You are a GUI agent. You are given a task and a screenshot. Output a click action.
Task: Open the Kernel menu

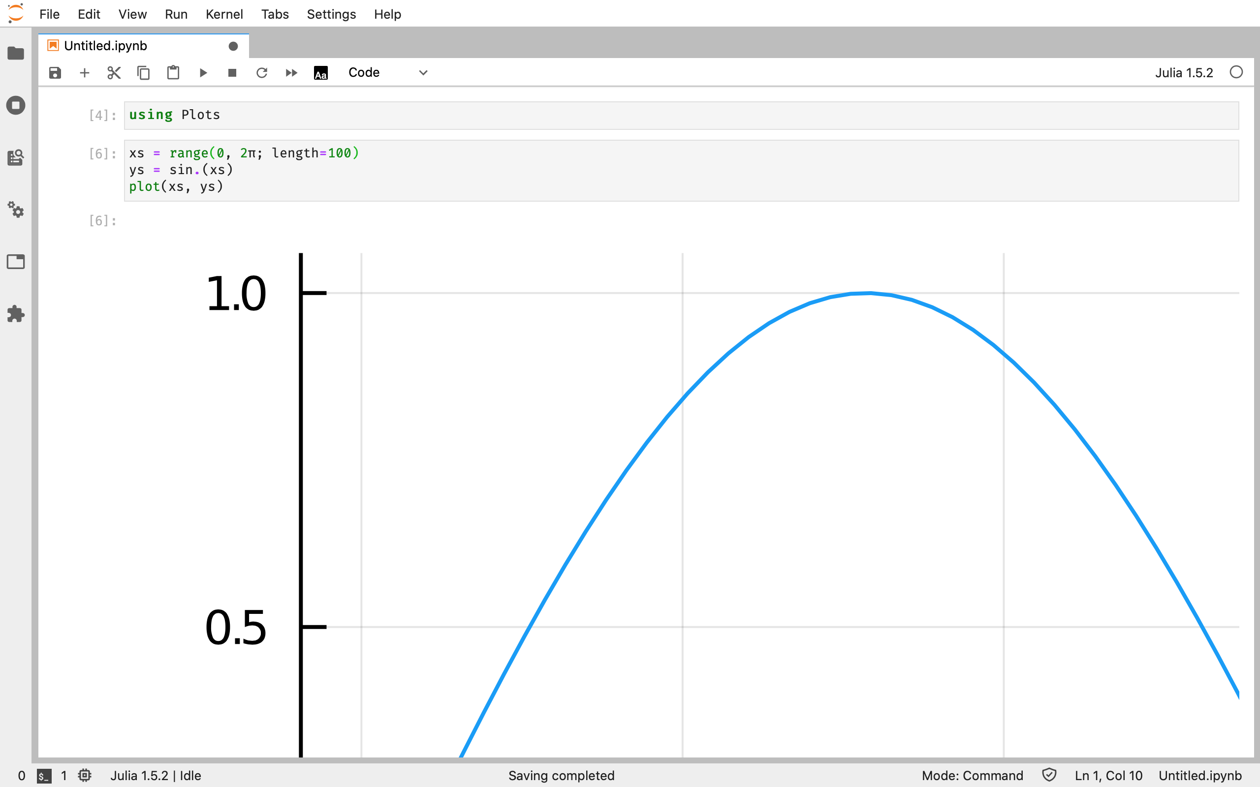(x=224, y=14)
